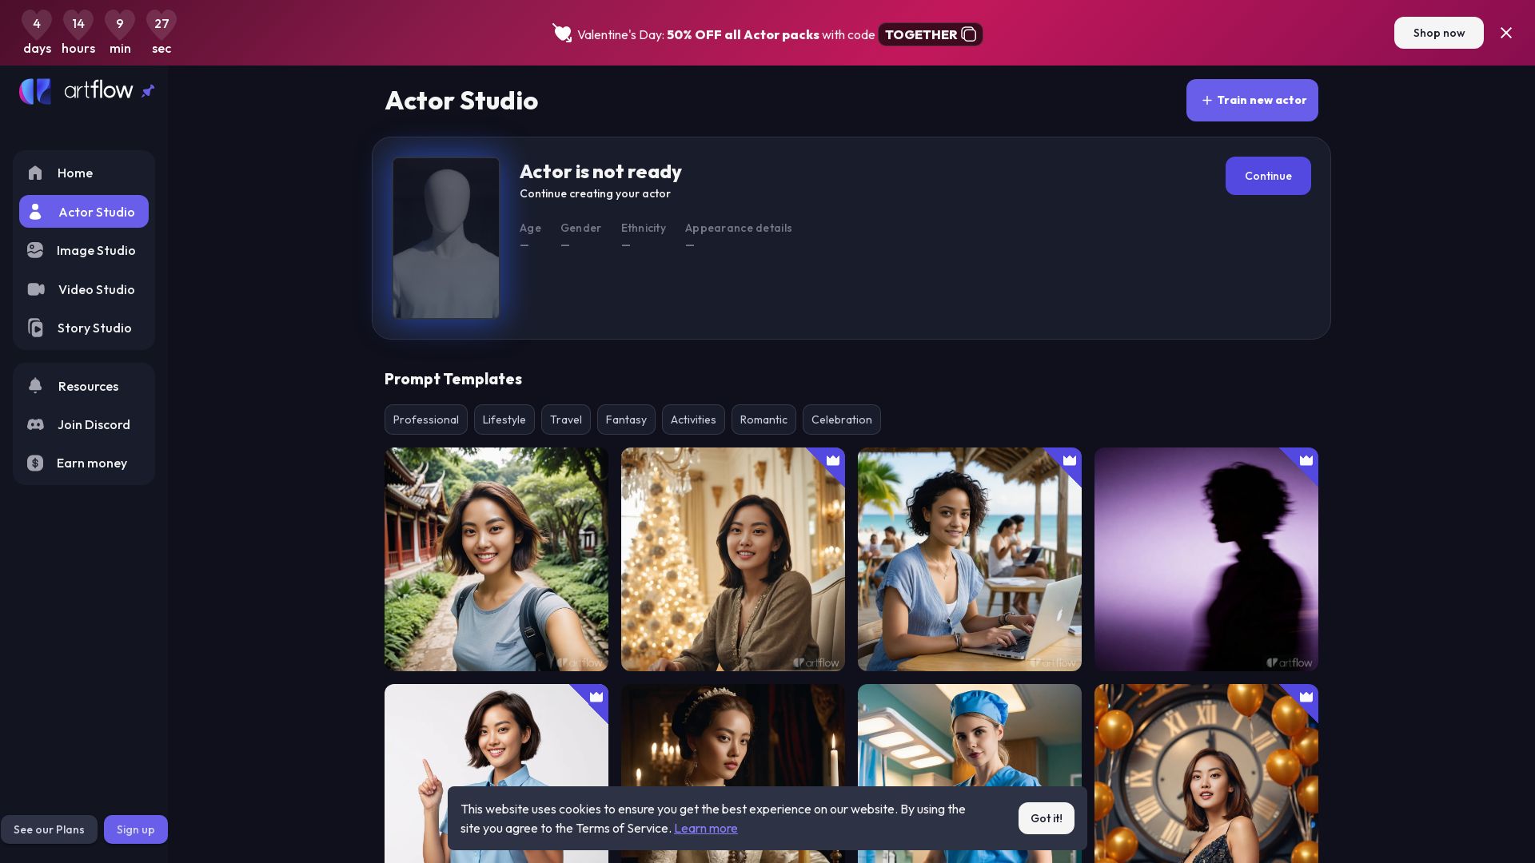Viewport: 1535px width, 863px height.
Task: Dismiss cookies with Got it! button
Action: pyautogui.click(x=1046, y=818)
